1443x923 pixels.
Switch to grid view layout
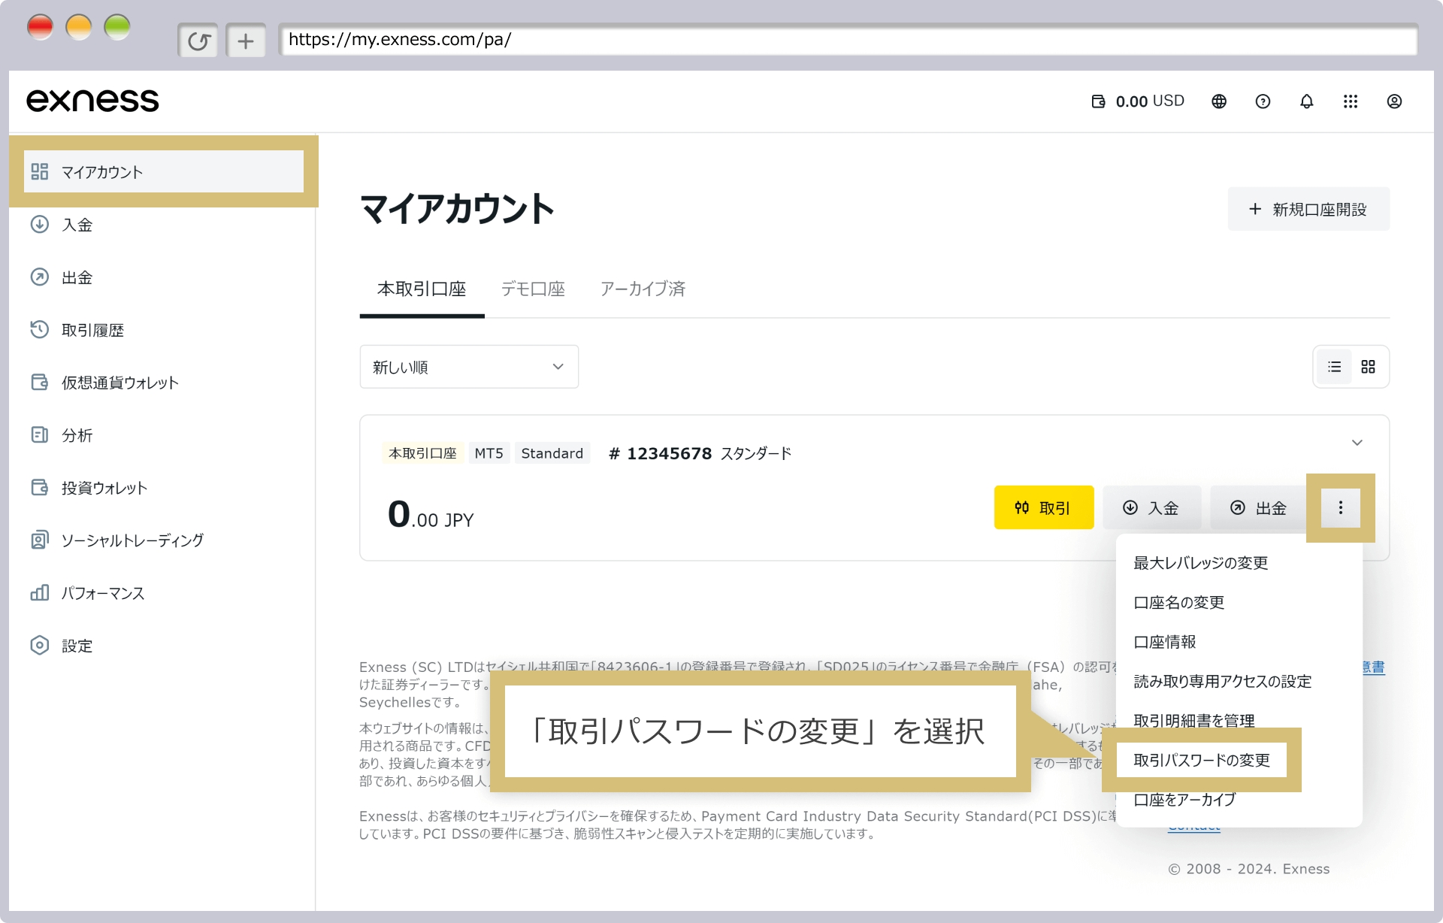(1368, 367)
